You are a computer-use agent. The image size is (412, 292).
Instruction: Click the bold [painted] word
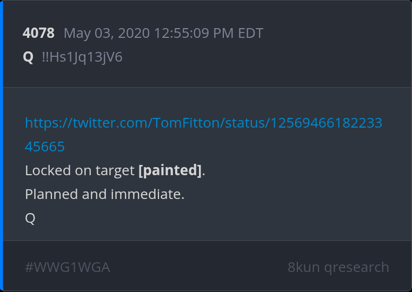170,170
